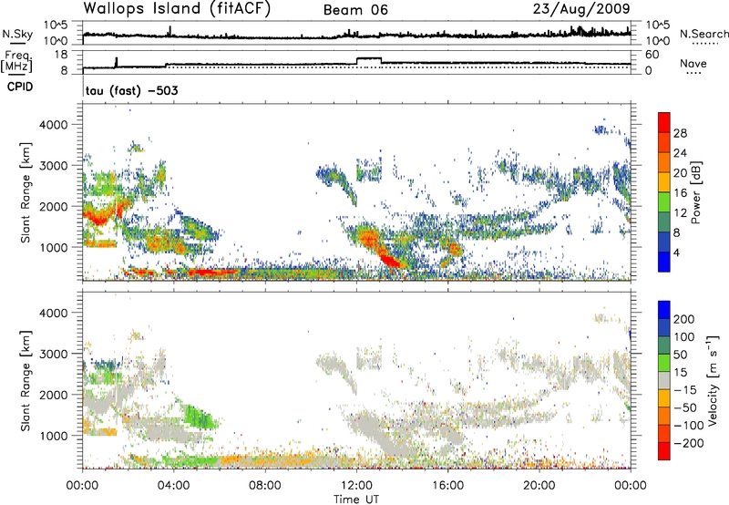Screen dimensions: 729x505
Task: Click Velocity colorbar segment between 100 and 200
Action: point(664,327)
